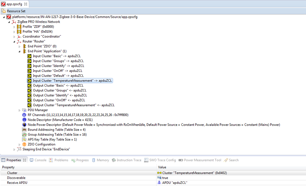Open the Problems tab
The width and height of the screenshot is (306, 186).
59,160
